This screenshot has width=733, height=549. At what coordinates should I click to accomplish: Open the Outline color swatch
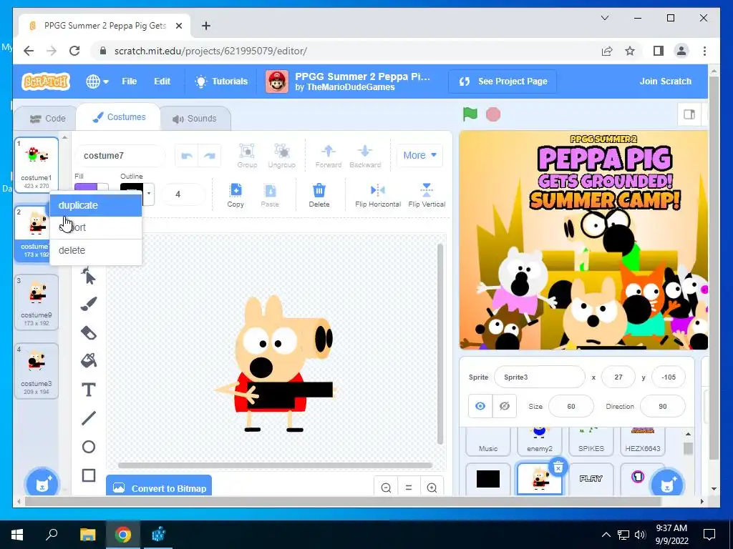tap(132, 188)
